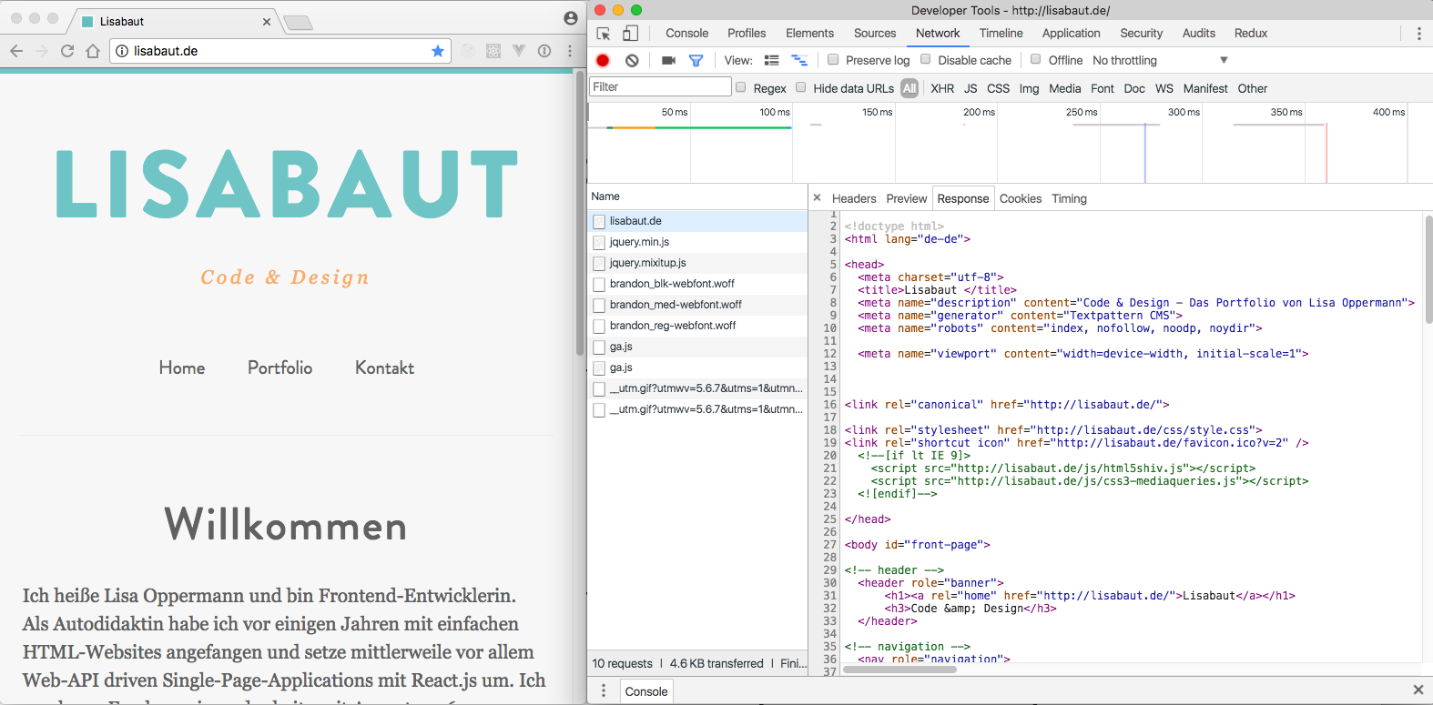Click the Home link on webpage
Screen dimensions: 1433x705
pyautogui.click(x=182, y=368)
